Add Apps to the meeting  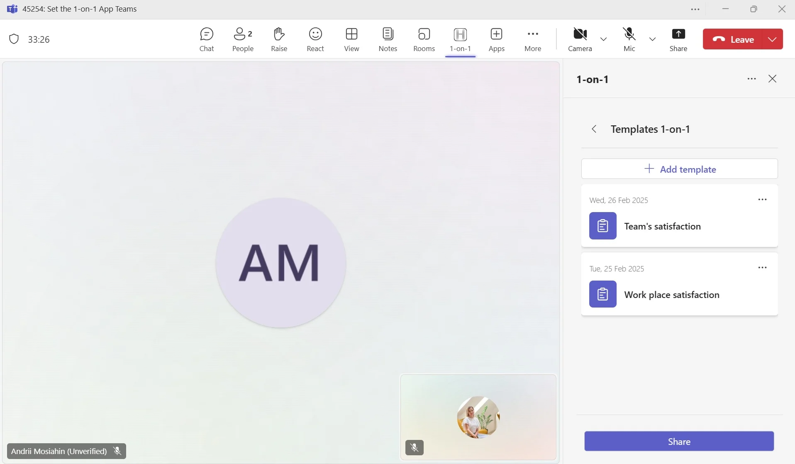[x=496, y=39]
